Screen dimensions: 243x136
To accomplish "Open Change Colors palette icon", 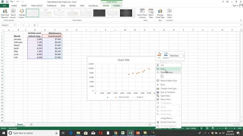I will click(x=22, y=14).
